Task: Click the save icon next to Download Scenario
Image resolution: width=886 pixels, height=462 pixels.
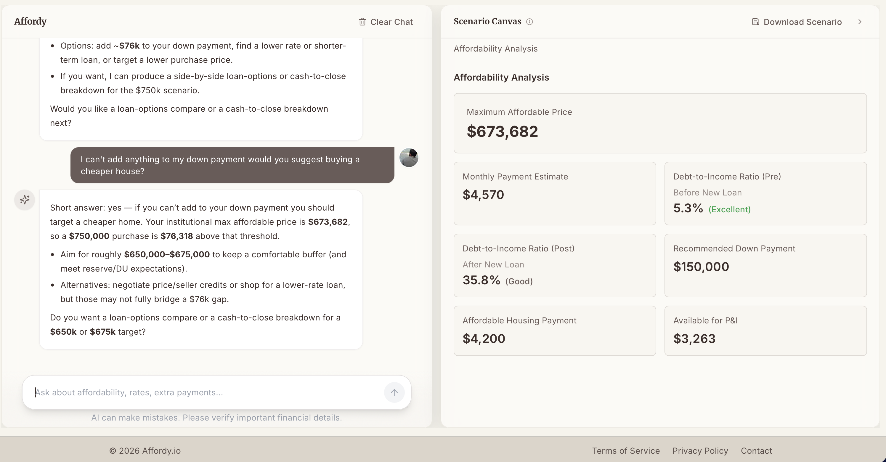Action: pos(755,21)
